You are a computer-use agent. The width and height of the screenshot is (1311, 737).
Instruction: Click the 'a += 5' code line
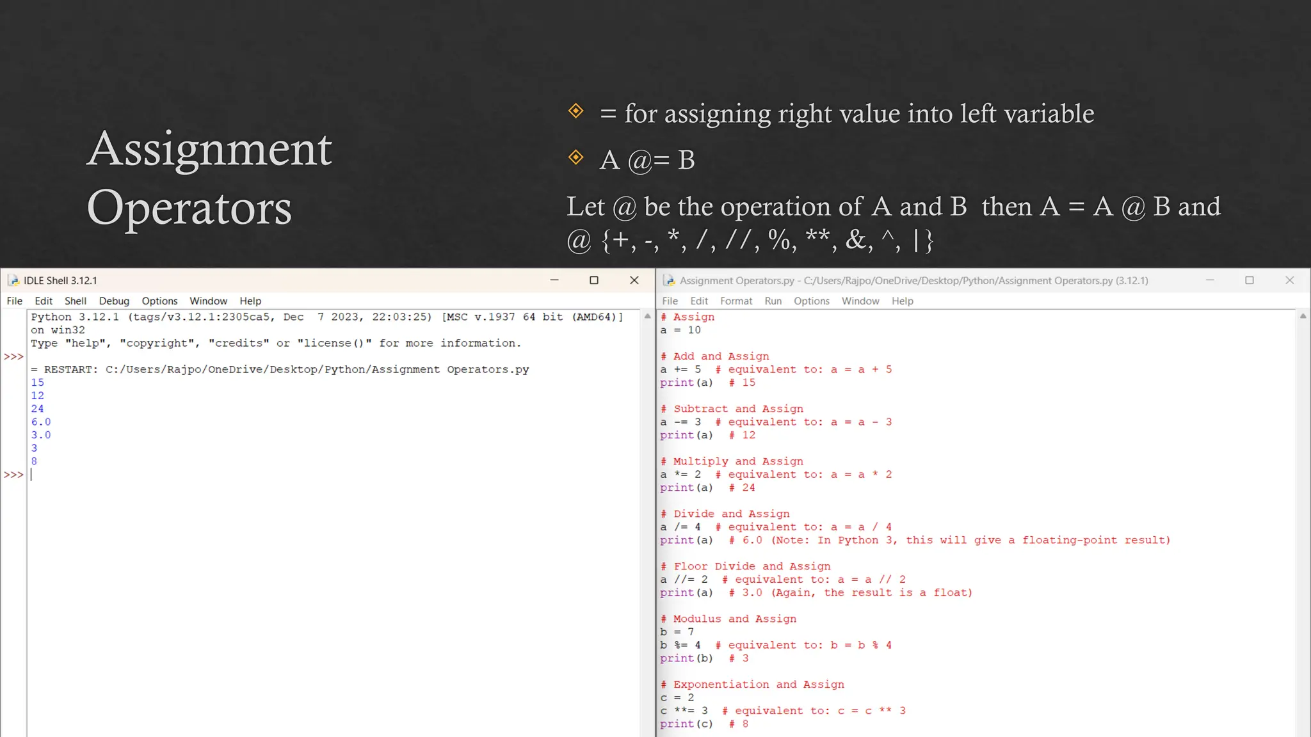pyautogui.click(x=680, y=369)
